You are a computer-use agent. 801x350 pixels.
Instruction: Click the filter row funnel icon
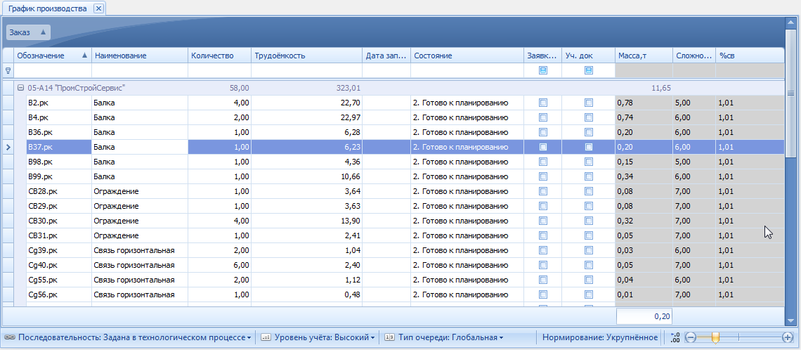pos(8,70)
